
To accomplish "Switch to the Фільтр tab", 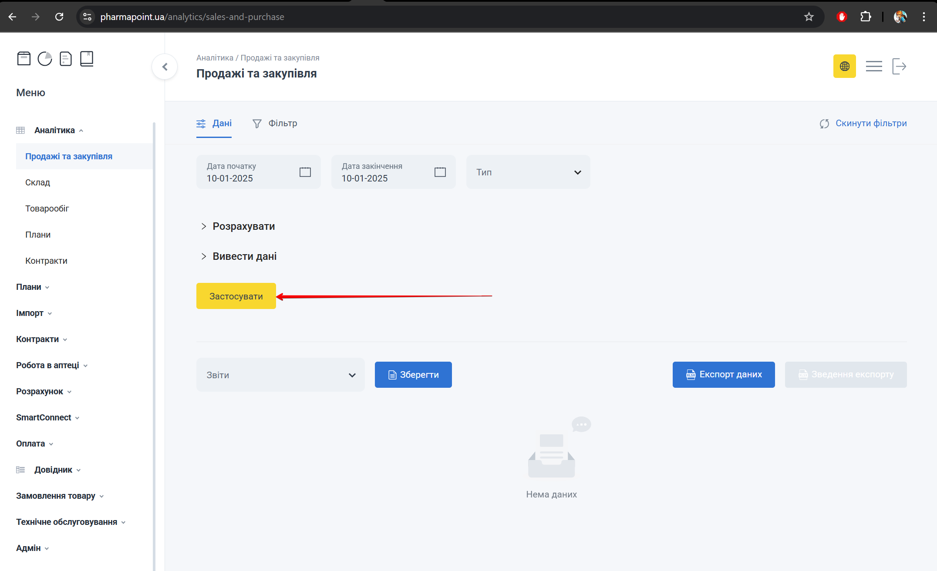I will tap(275, 124).
